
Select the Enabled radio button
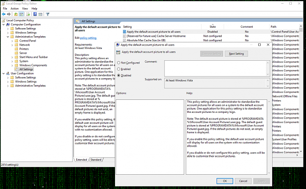point(119,69)
